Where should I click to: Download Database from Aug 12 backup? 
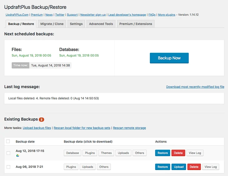72,153
